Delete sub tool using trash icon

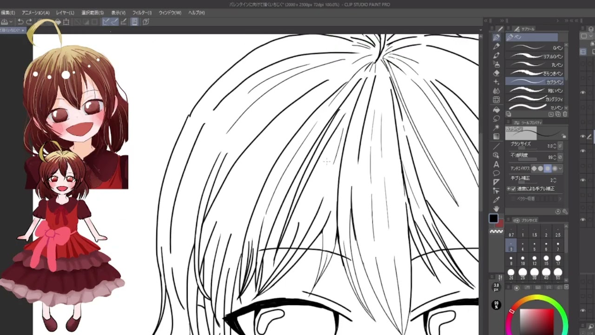click(565, 114)
